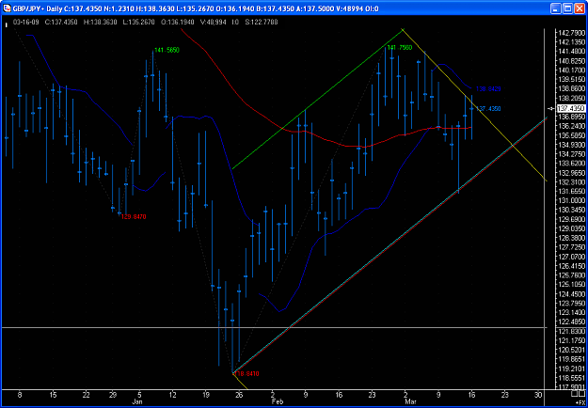Maximize the GBP/JPY chart window

tap(566, 8)
